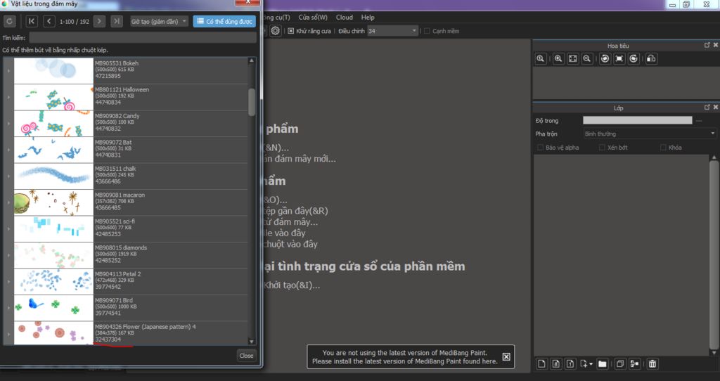
Task: Select the MB905531 Bokeh brush thumbnail
Action: tap(53, 70)
